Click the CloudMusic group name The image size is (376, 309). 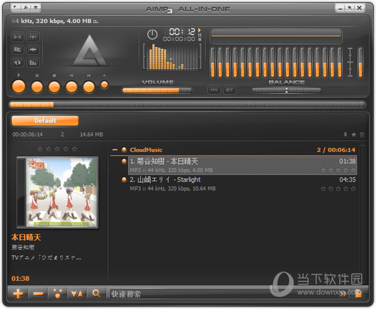(x=146, y=150)
